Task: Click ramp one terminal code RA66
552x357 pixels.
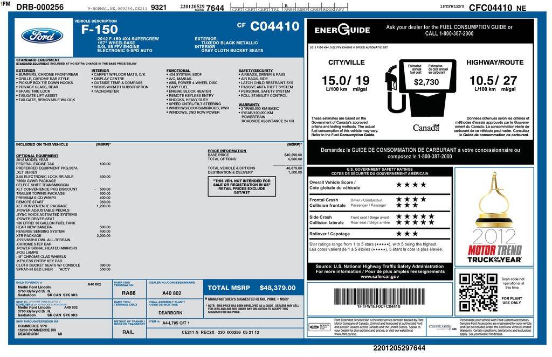Action: tap(128, 293)
